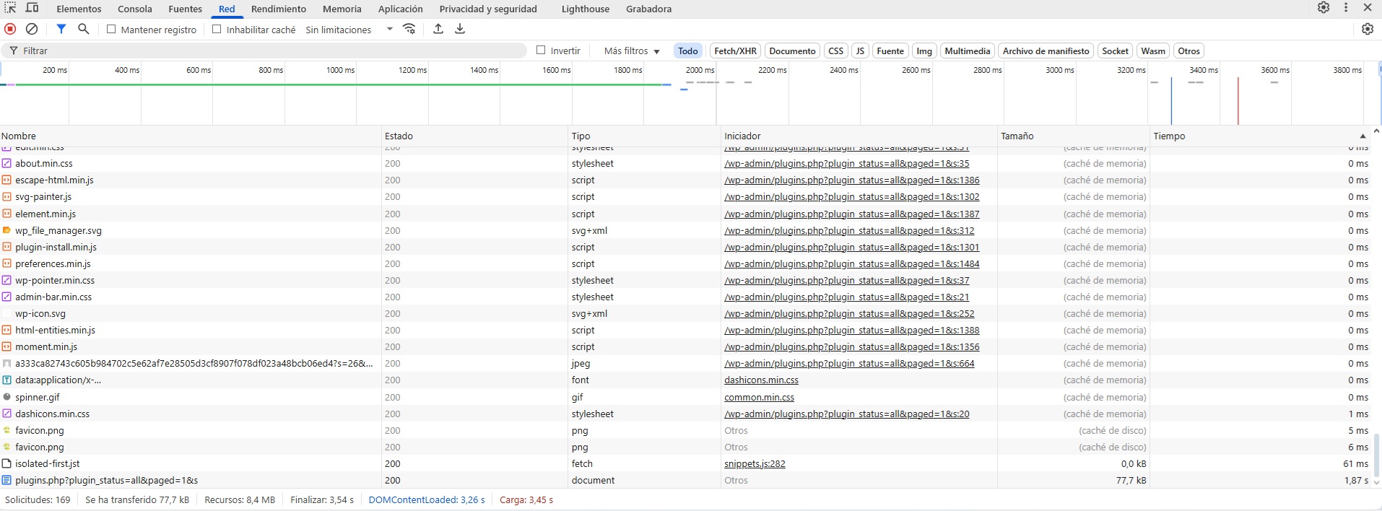
Task: Open Sin limitaciones throttling dropdown
Action: [x=349, y=30]
